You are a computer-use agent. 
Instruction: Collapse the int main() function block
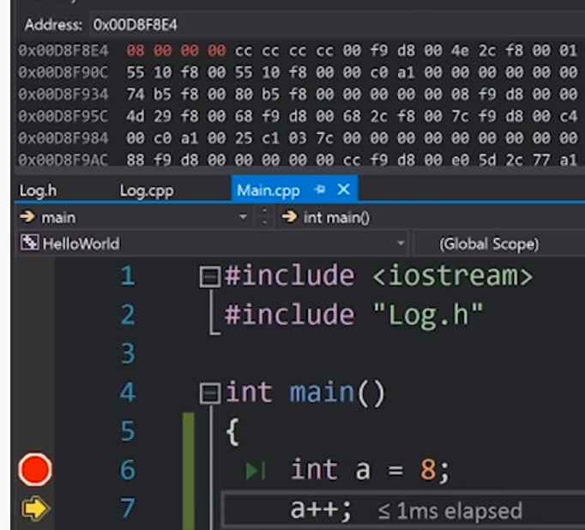[209, 393]
